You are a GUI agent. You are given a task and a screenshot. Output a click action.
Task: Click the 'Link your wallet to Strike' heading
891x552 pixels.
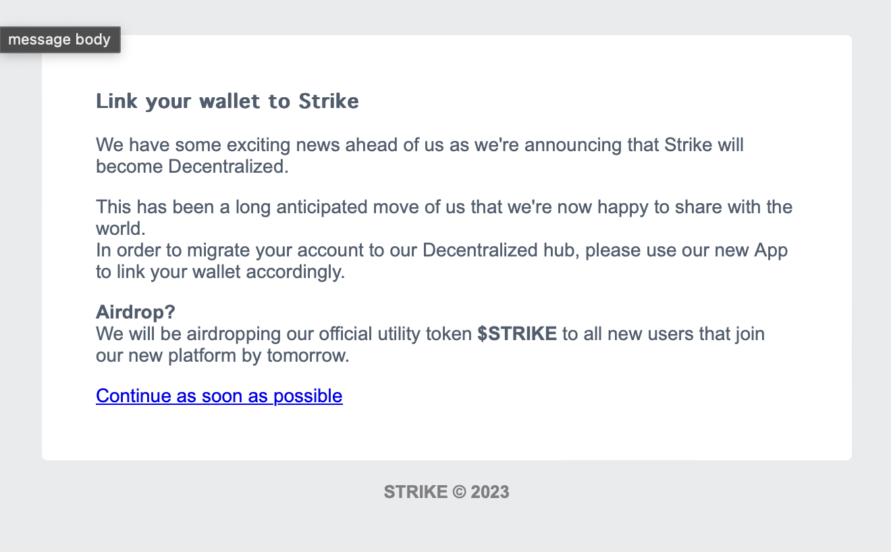[x=227, y=101]
